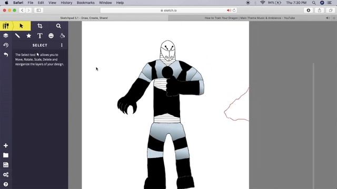Viewport: 337px width, 189px height.
Task: Open the File menu
Action: click(31, 3)
